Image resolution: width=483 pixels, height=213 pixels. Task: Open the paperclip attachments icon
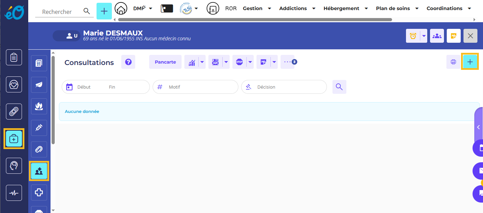[39, 149]
